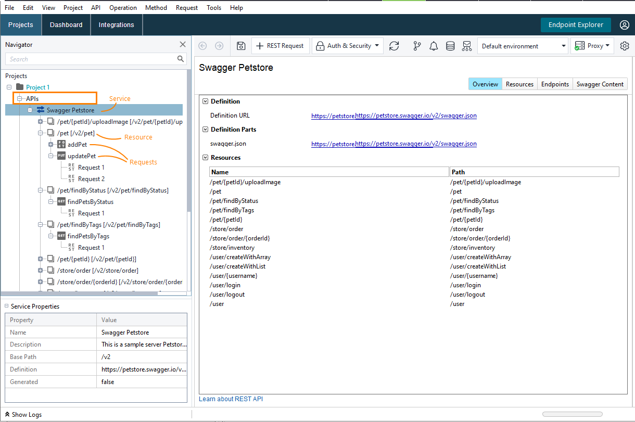This screenshot has height=422, width=635.
Task: Collapse the Definition section
Action: click(205, 101)
